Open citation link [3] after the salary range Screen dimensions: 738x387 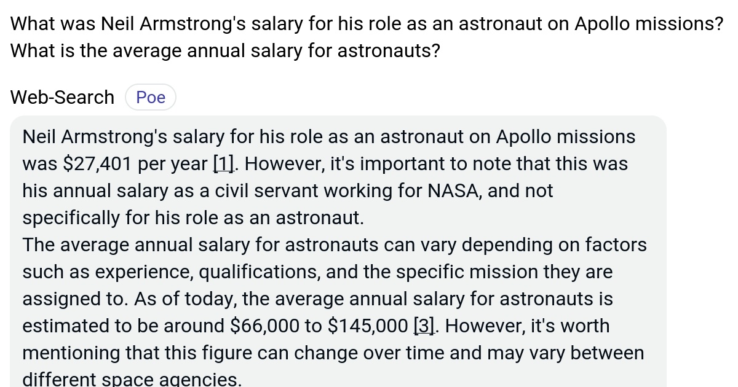tap(424, 326)
